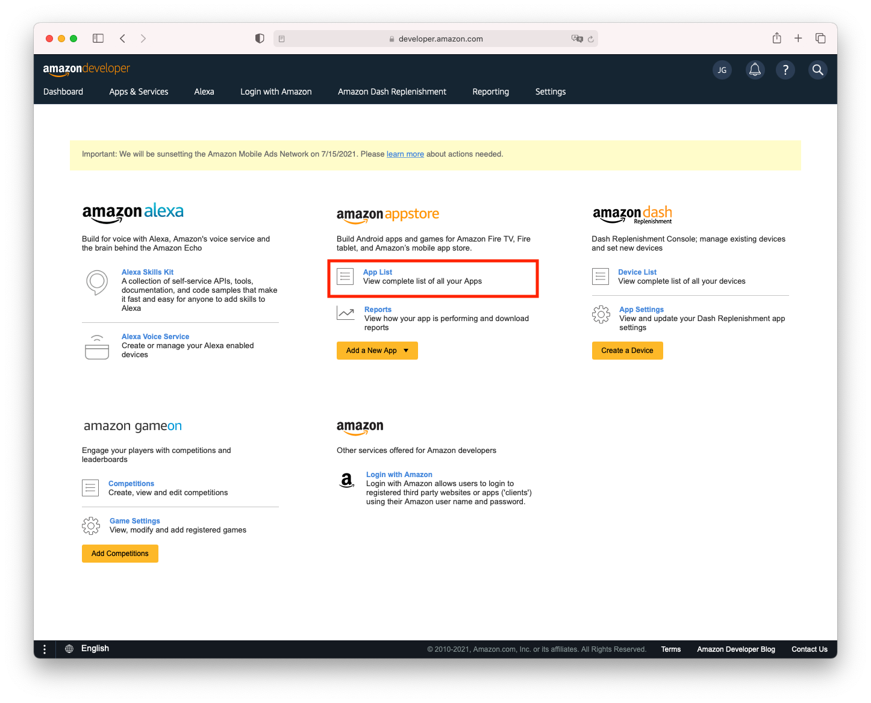This screenshot has width=871, height=703.
Task: Open the Game Settings link
Action: tap(135, 521)
